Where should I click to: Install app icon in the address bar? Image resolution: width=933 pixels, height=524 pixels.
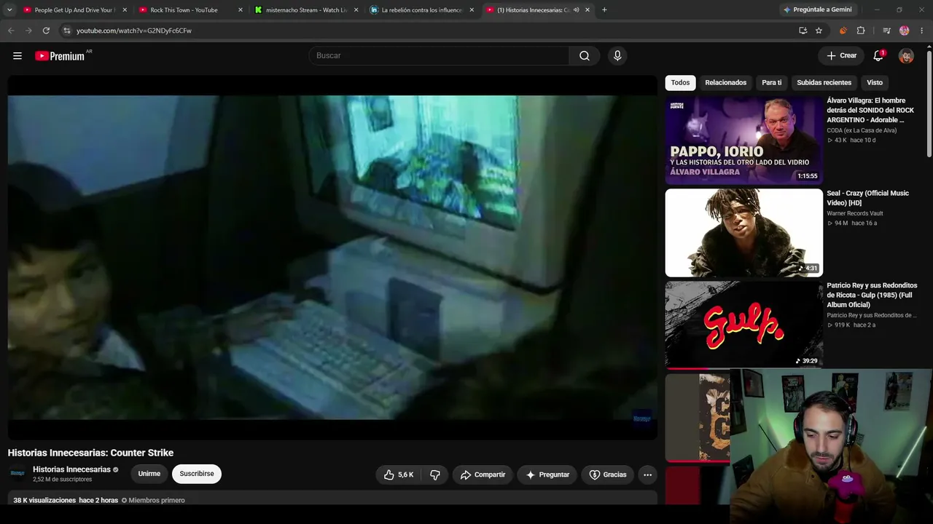coord(803,31)
